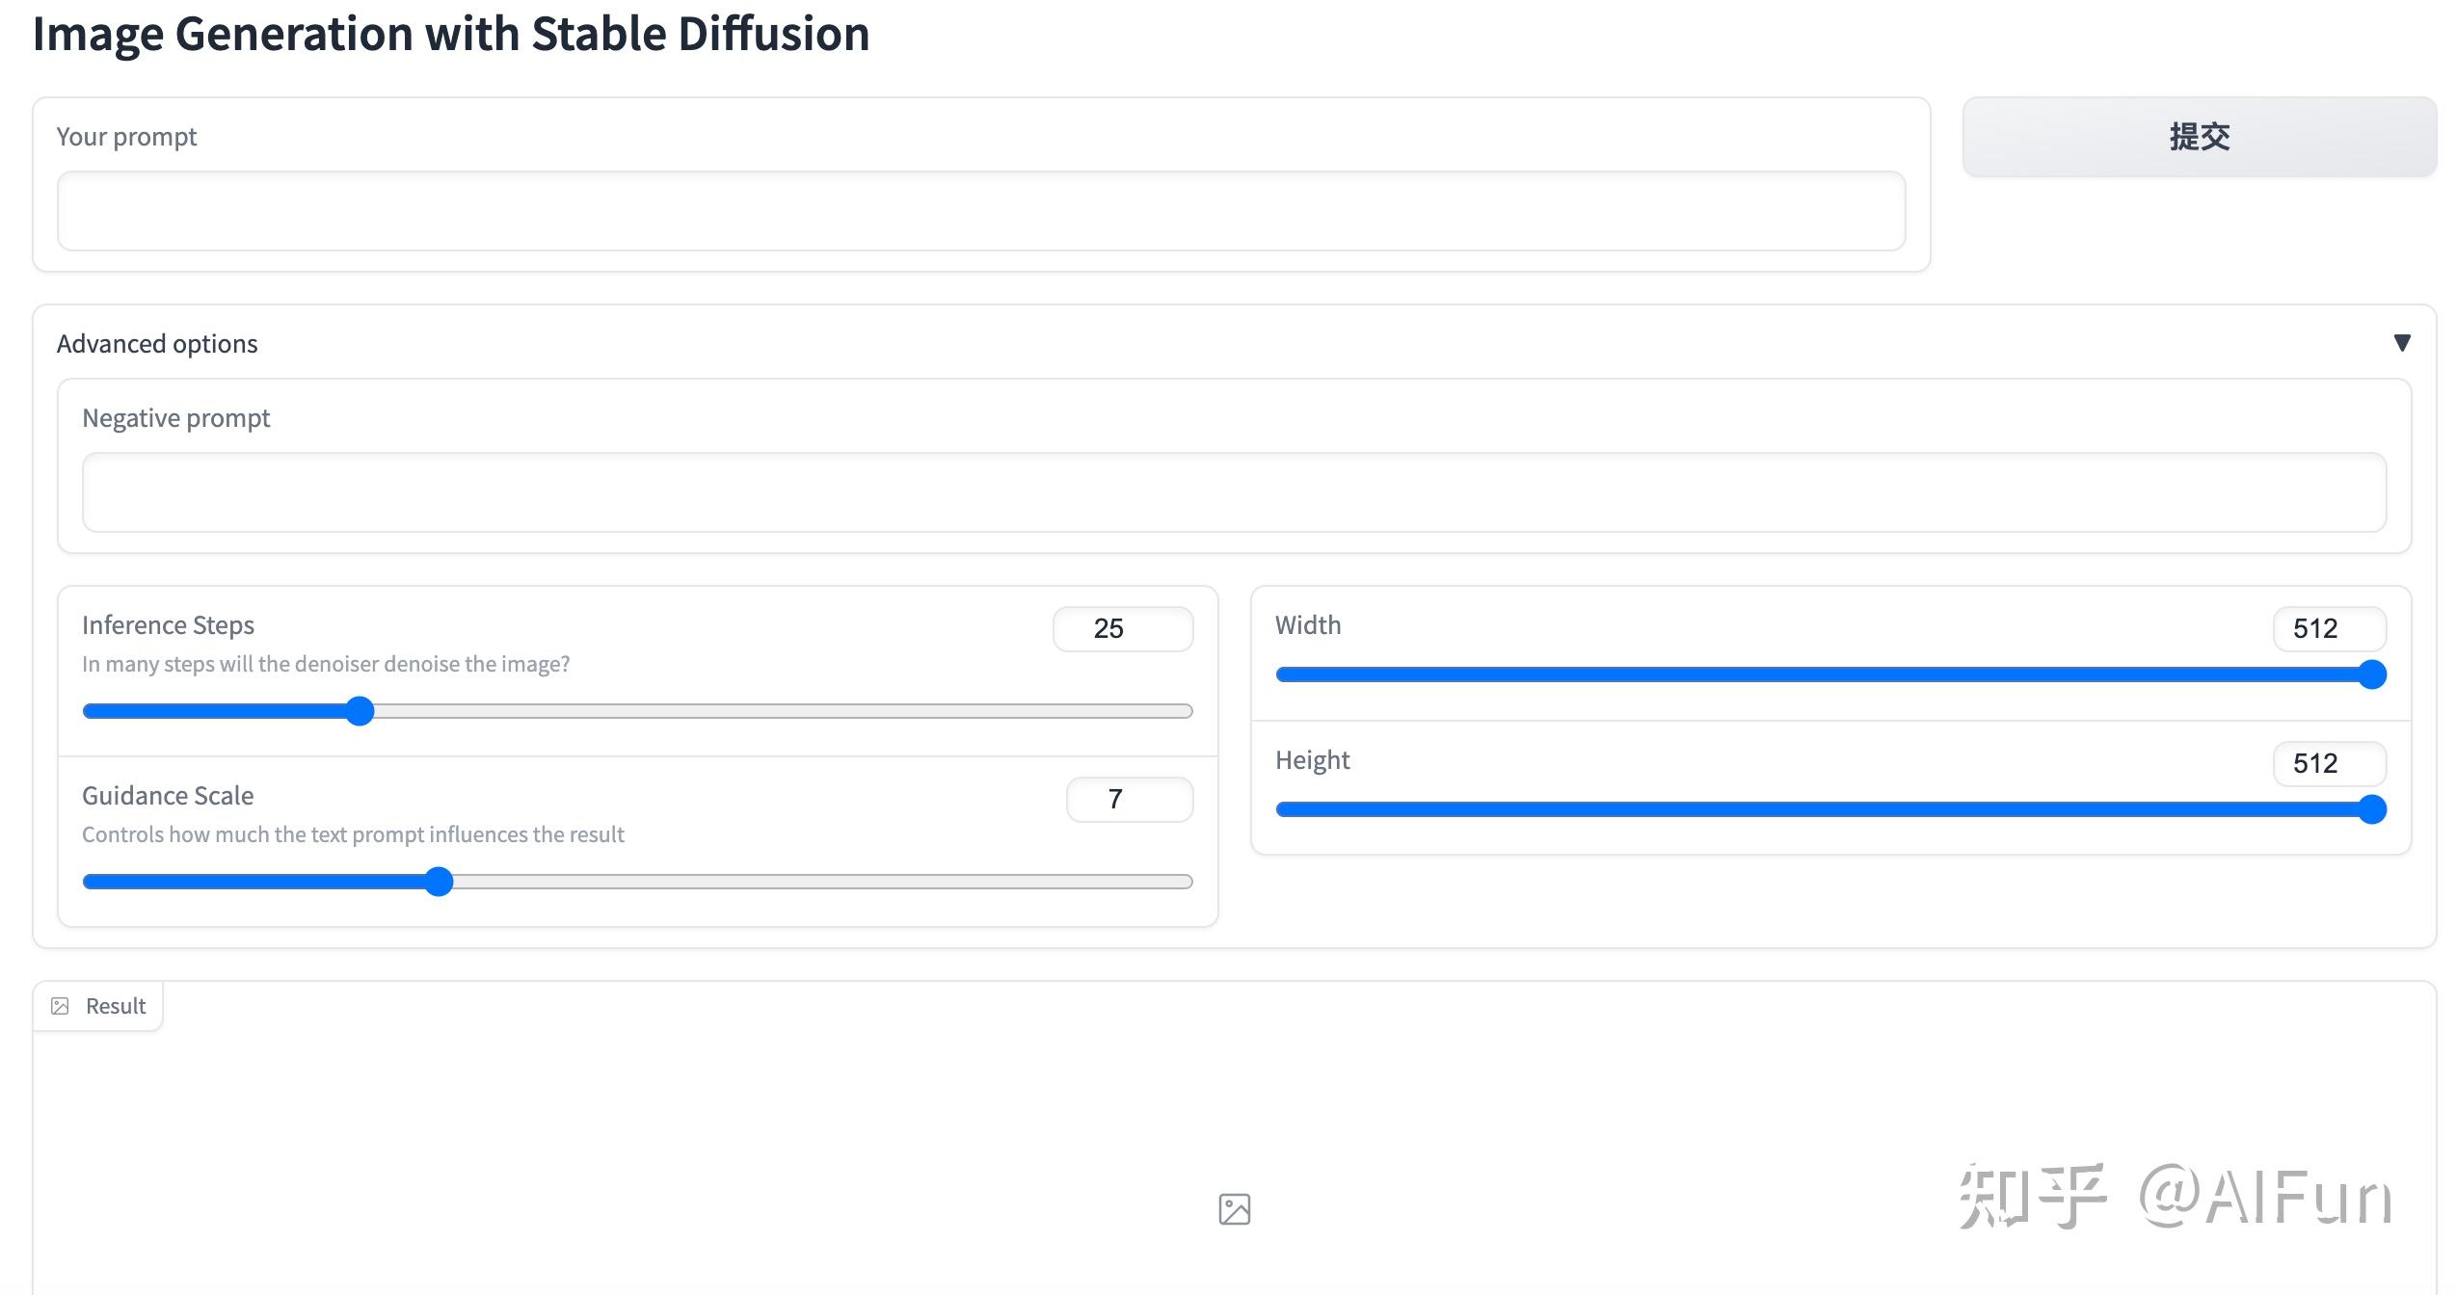The image size is (2456, 1295).
Task: Click the Advanced options header label
Action: 157,344
